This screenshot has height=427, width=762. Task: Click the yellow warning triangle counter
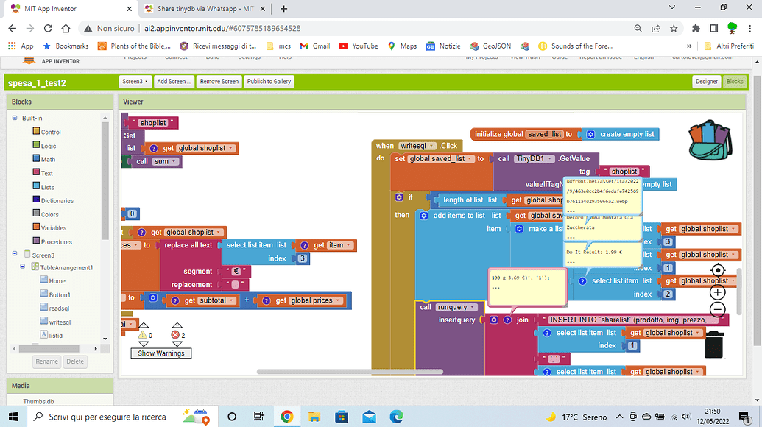(x=144, y=336)
